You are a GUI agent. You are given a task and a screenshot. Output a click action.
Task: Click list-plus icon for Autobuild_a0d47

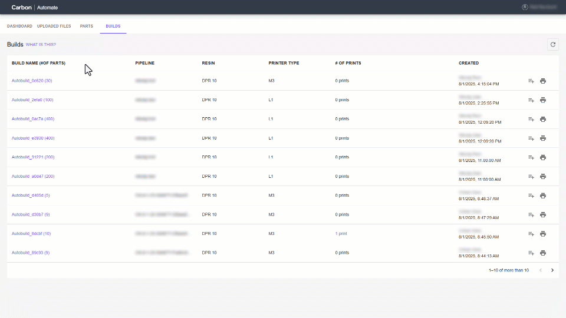(531, 176)
